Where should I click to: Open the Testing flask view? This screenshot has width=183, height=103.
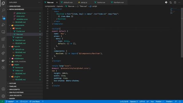[x=3, y=46]
